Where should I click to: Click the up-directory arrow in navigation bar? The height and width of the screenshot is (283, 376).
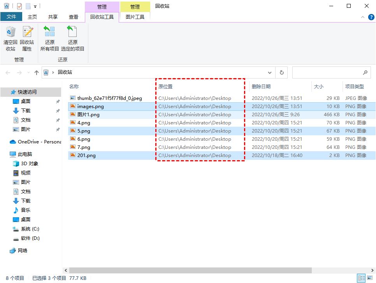pos(37,73)
